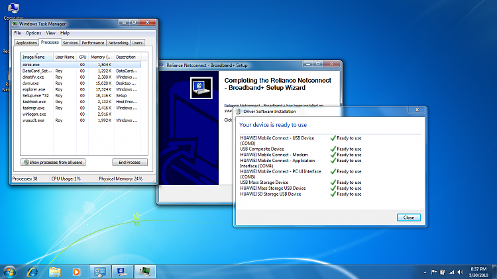The height and width of the screenshot is (279, 497).
Task: Select the dwm.exe process row
Action: click(81, 83)
